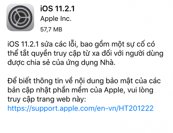Select the iOS 11.2.1 bold heading
The height and width of the screenshot is (133, 173).
pos(57,9)
